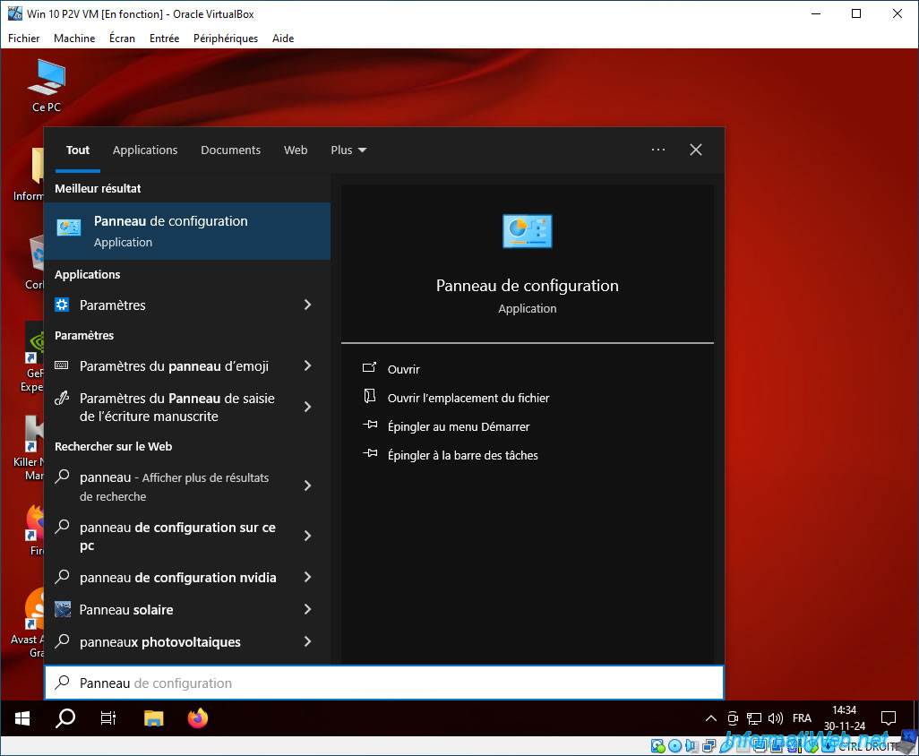This screenshot has width=919, height=756.
Task: Click Ouvrir l'emplacement du fichier
Action: [468, 398]
